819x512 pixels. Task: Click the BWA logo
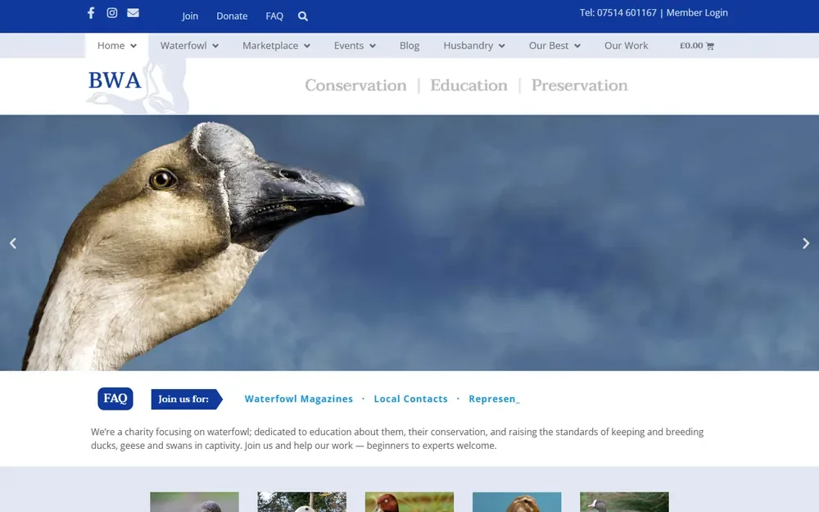click(138, 86)
